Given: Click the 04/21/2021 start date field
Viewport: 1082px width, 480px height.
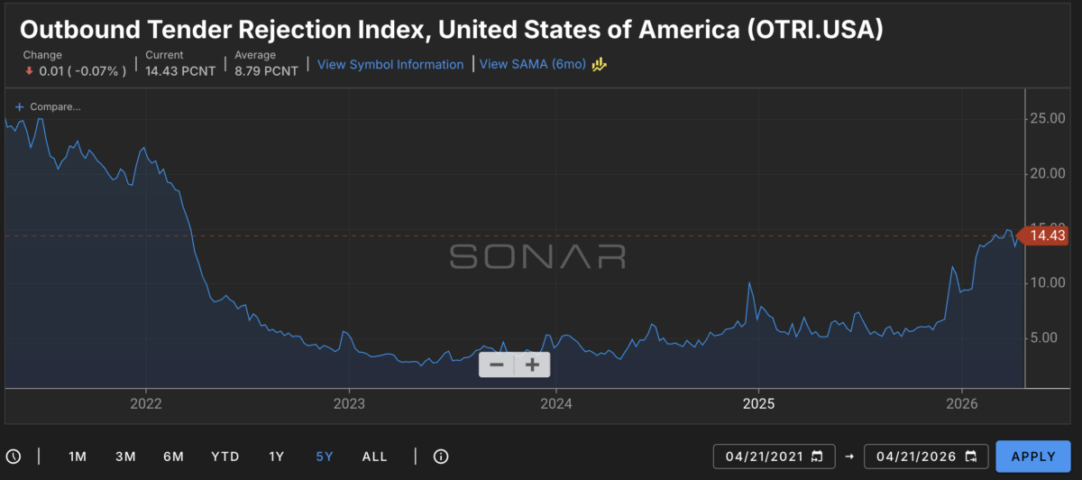Looking at the screenshot, I should point(765,457).
